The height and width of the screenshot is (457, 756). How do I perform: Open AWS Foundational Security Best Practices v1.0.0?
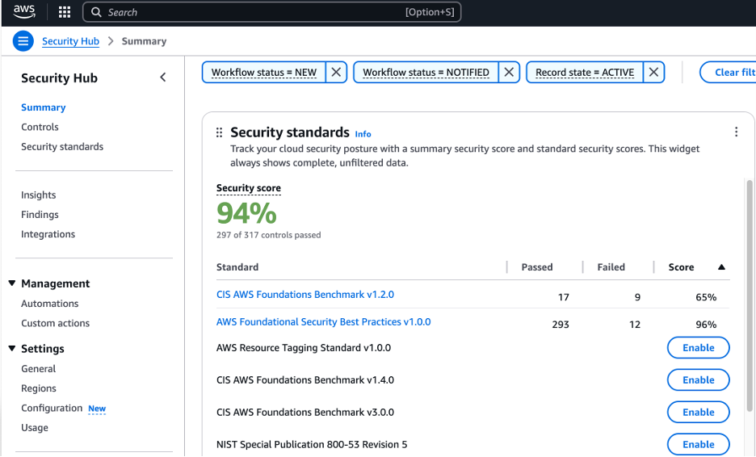[x=324, y=322]
